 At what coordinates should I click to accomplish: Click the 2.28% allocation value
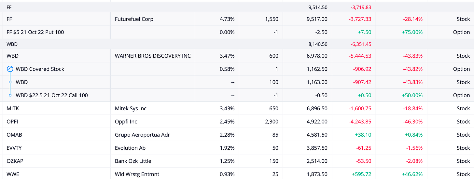(x=227, y=135)
